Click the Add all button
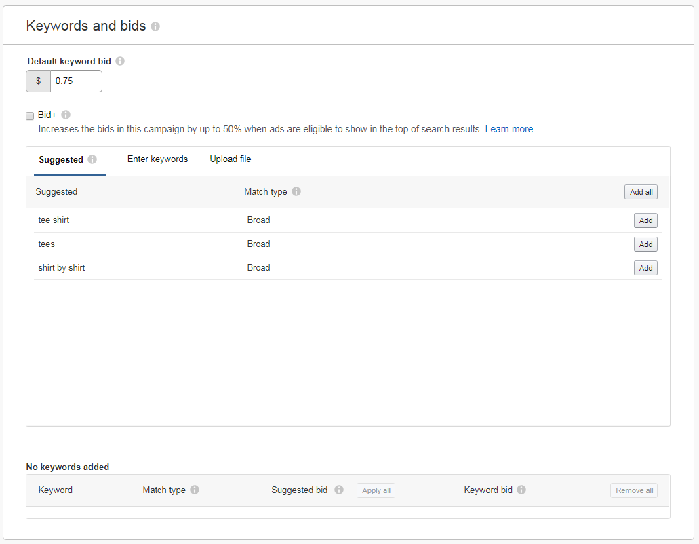Viewport: 699px width, 544px height. click(641, 192)
